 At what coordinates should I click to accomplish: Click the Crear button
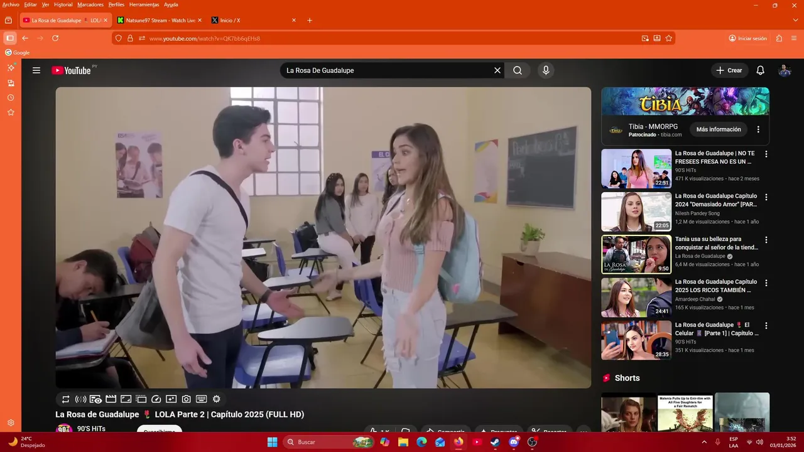point(729,70)
